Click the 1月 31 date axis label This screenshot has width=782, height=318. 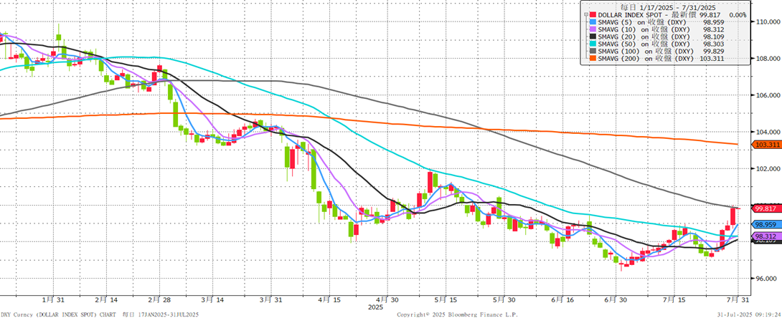pyautogui.click(x=53, y=299)
